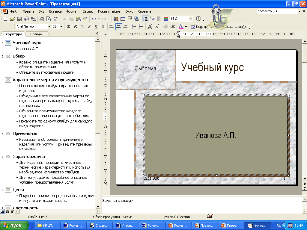Toggle show/hide grid icon
Viewport: 307px width, 230px height.
click(159, 19)
